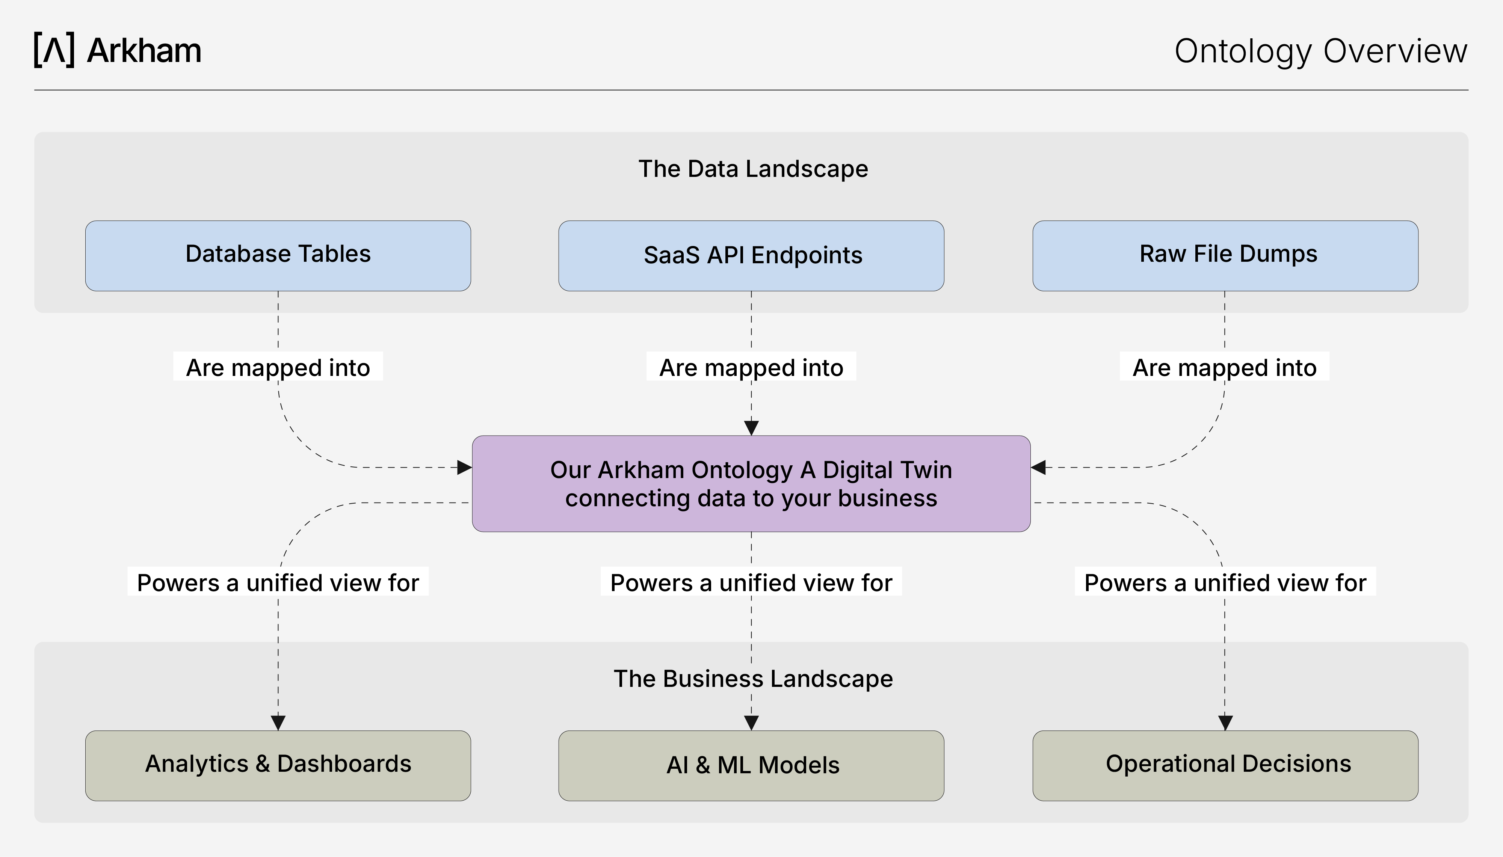
Task: Select the Database Tables box
Action: coord(278,255)
